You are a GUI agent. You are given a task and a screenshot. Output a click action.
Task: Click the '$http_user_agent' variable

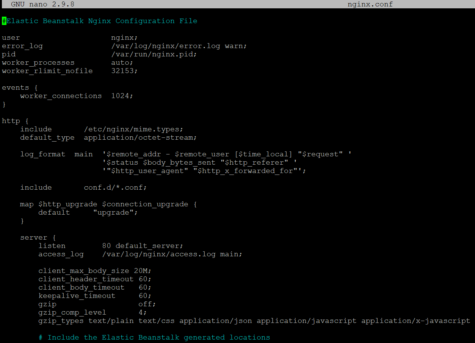click(150, 171)
